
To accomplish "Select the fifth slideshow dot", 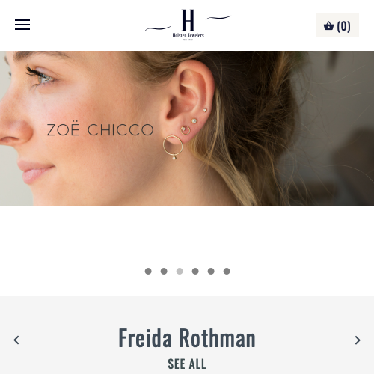I will [x=211, y=271].
